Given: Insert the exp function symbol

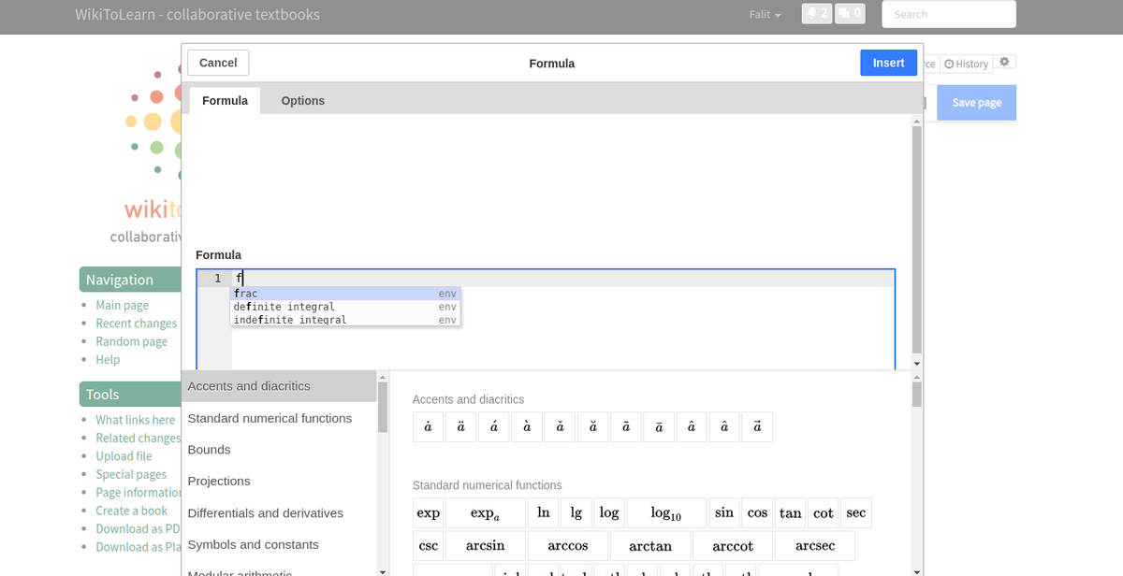Looking at the screenshot, I should click(x=428, y=512).
